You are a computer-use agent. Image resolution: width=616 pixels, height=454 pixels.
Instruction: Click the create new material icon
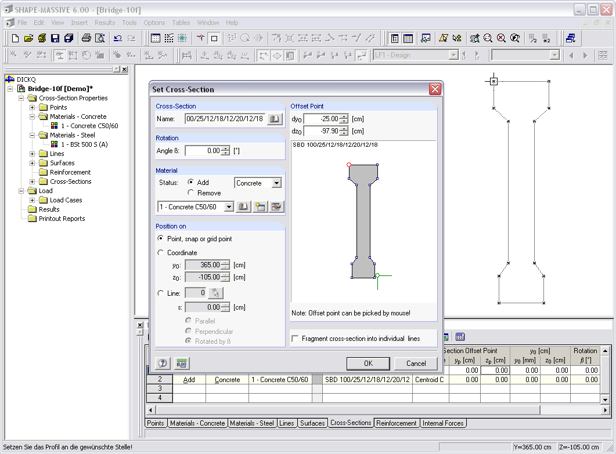[x=260, y=207]
